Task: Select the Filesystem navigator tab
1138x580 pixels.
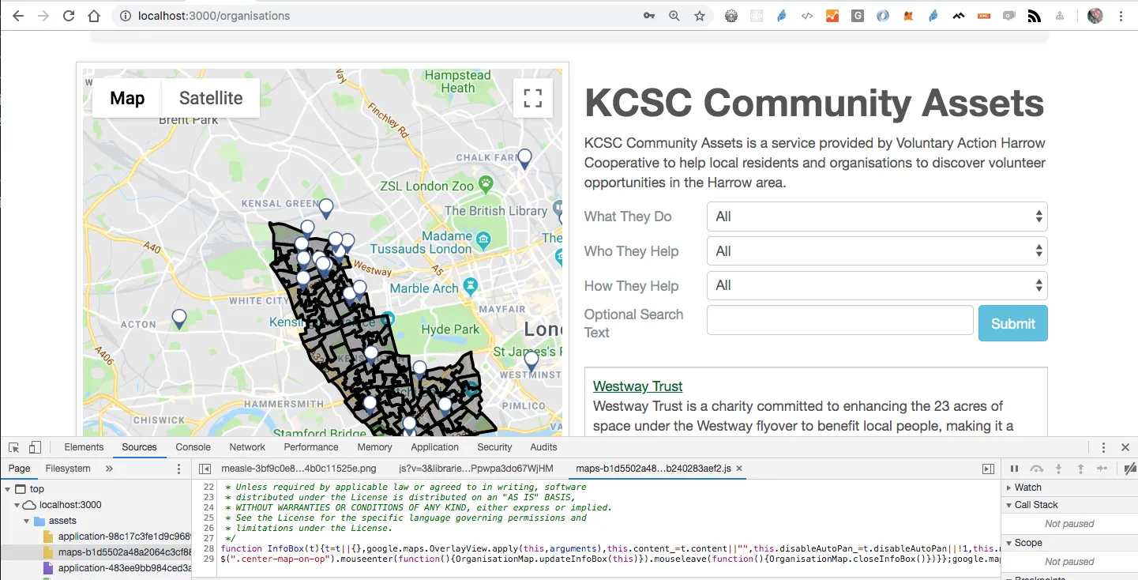Action: [68, 469]
